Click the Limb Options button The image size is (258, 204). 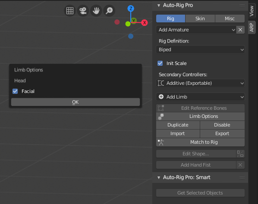click(x=200, y=116)
